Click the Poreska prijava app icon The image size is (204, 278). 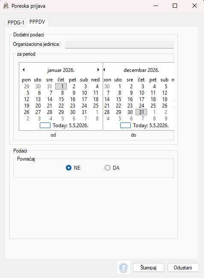click(x=6, y=6)
